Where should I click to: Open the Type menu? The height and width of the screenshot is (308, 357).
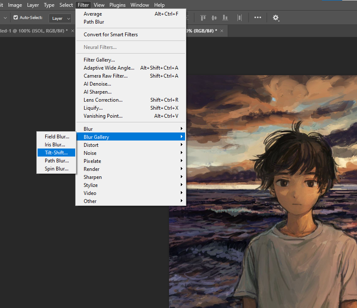coord(49,5)
